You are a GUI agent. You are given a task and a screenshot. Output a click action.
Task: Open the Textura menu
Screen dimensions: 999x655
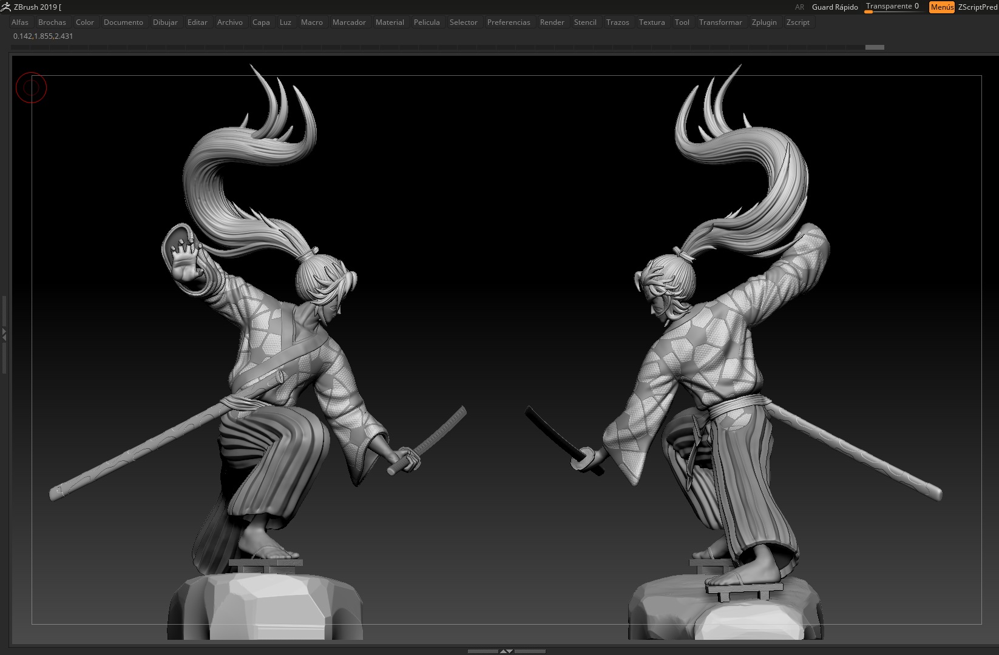click(x=652, y=22)
